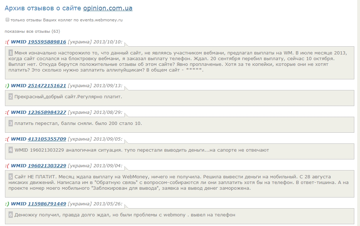Click the sad face icon beside WMID 195595889816
Screen dimensions: 360x226
7,42
